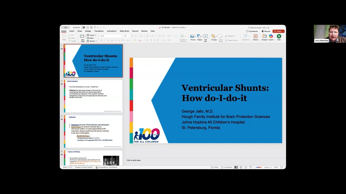Click the Reset slide button
This screenshot has height=194, width=346.
[90, 38]
